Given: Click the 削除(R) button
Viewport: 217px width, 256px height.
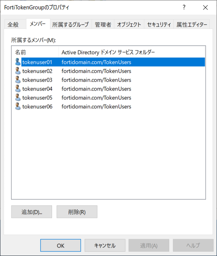Looking at the screenshot, I should pyautogui.click(x=77, y=212).
